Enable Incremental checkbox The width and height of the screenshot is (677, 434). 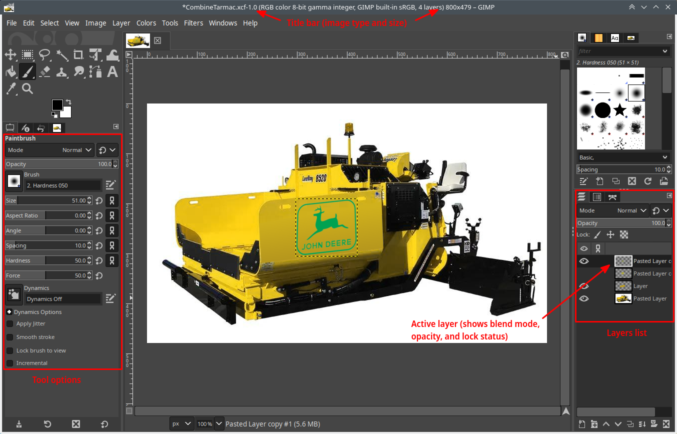click(x=9, y=363)
